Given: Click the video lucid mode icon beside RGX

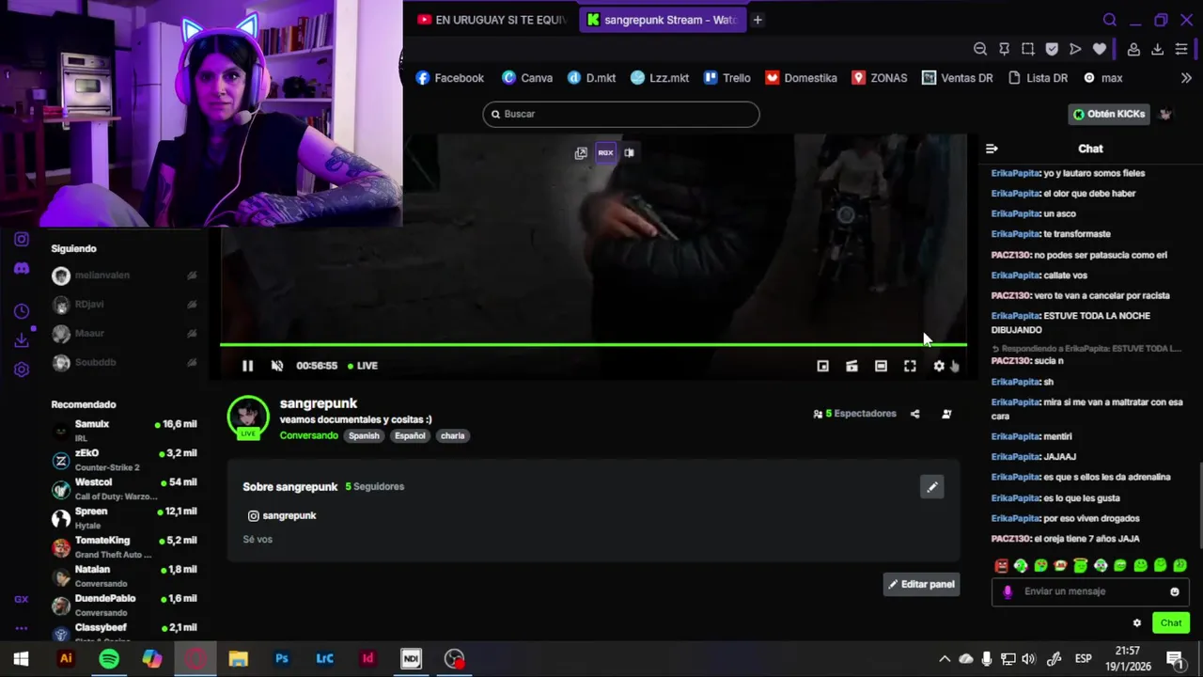Looking at the screenshot, I should coord(629,152).
